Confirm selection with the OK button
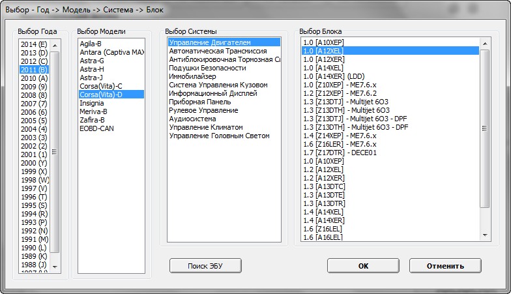Image resolution: width=511 pixels, height=294 pixels. click(363, 266)
